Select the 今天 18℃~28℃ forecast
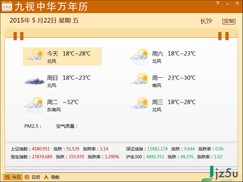Image resolution: width=243 pixels, height=182 pixels. pyautogui.click(x=62, y=57)
